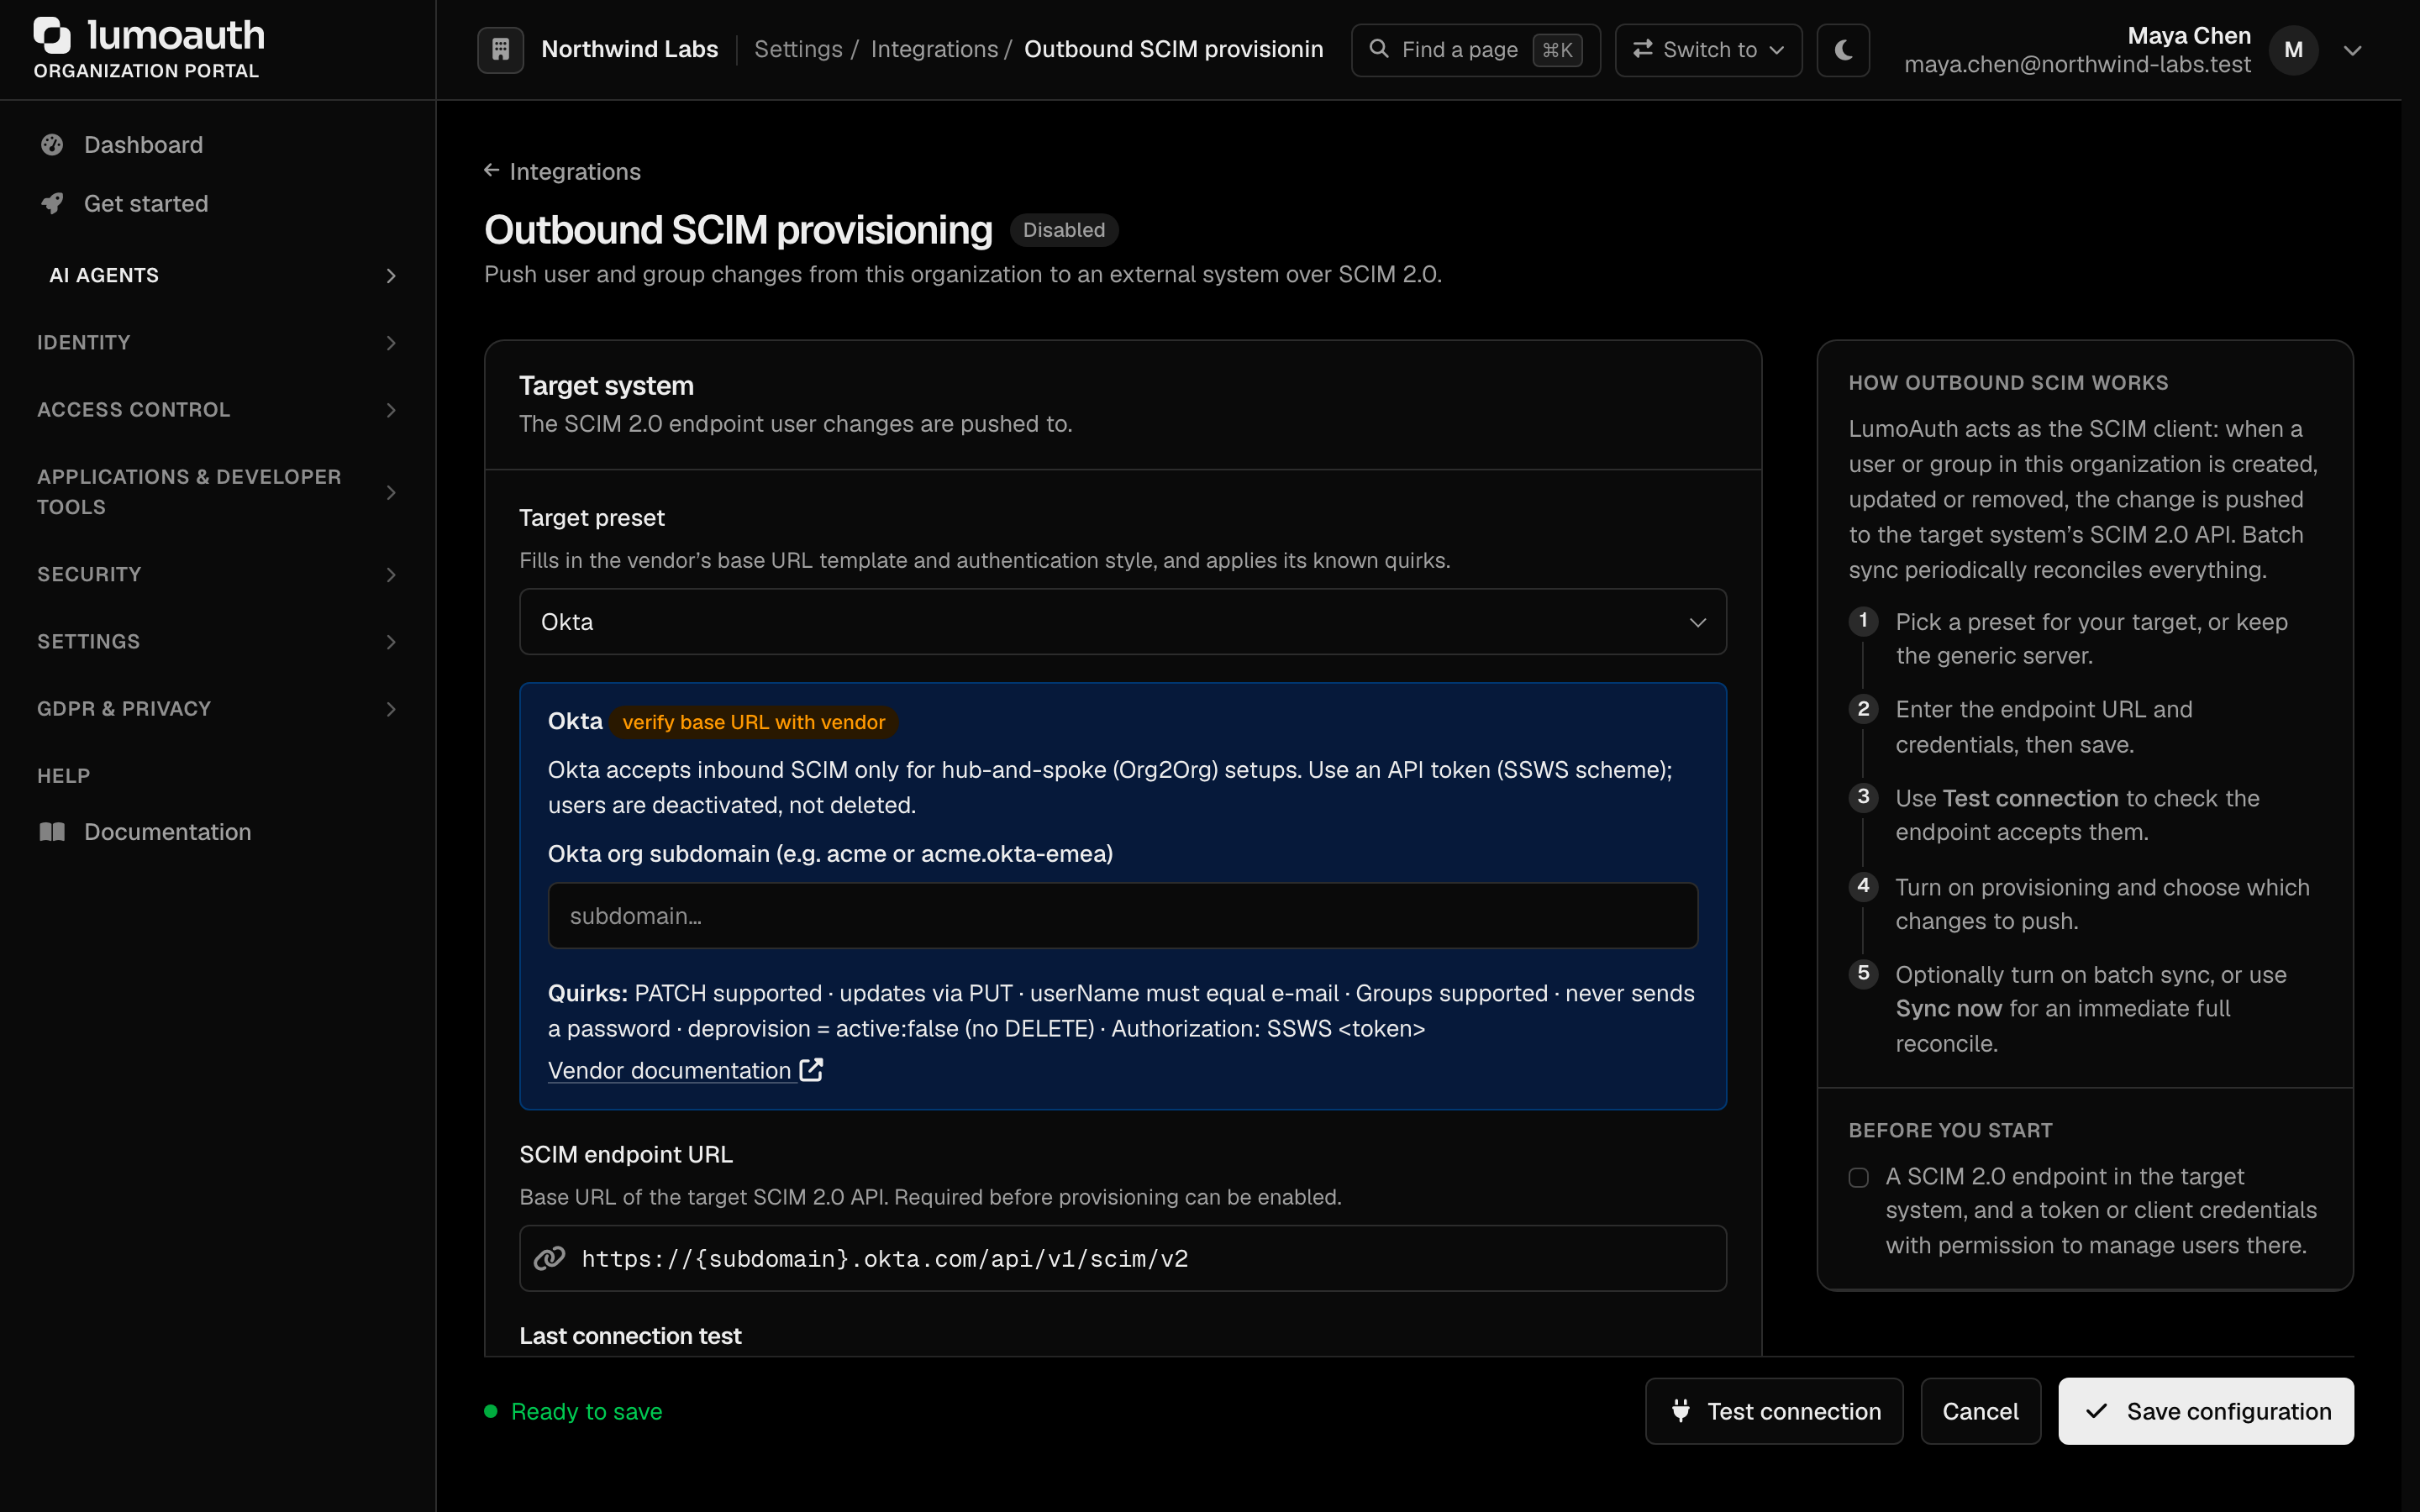Expand the Security section

pos(218,575)
